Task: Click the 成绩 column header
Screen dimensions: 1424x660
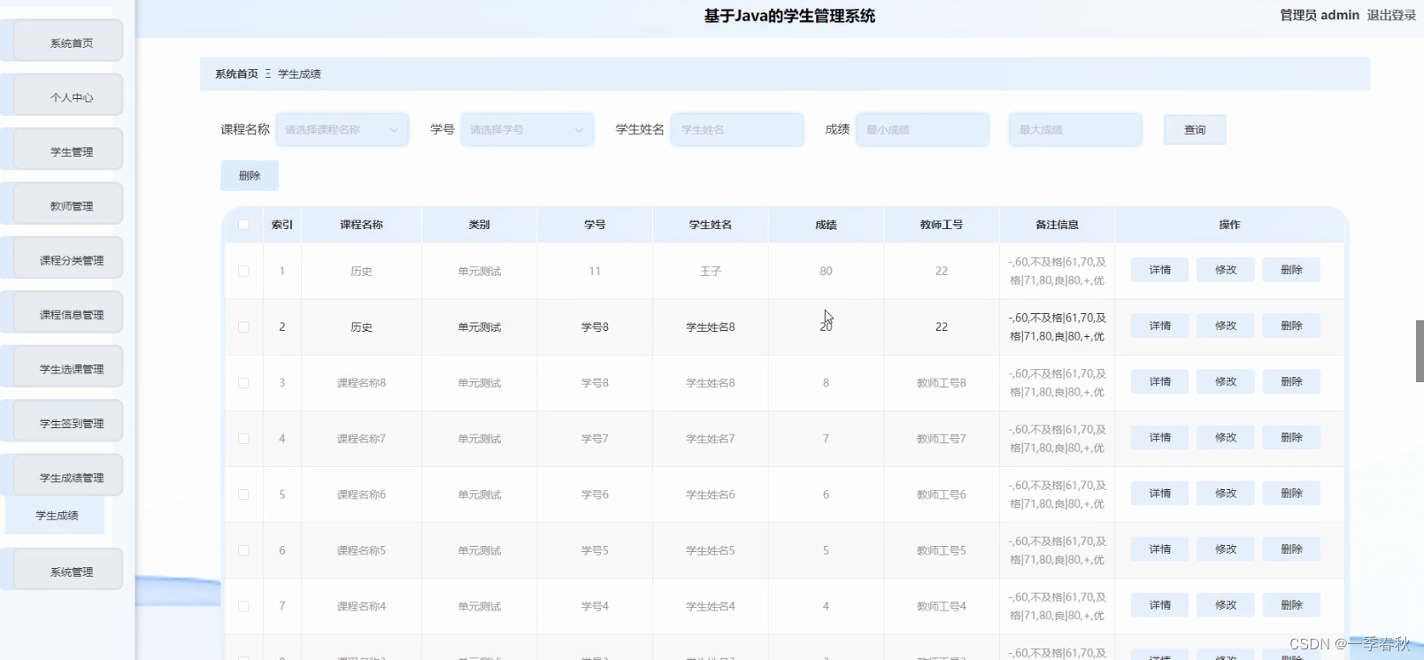Action: click(826, 225)
